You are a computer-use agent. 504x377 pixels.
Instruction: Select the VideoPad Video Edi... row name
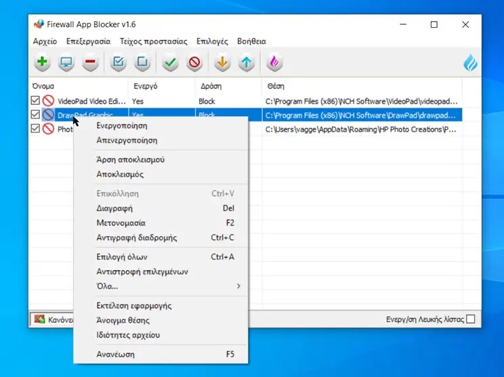coord(91,102)
